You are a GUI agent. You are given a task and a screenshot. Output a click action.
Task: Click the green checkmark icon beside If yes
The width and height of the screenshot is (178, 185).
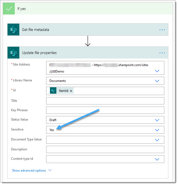click(x=9, y=9)
